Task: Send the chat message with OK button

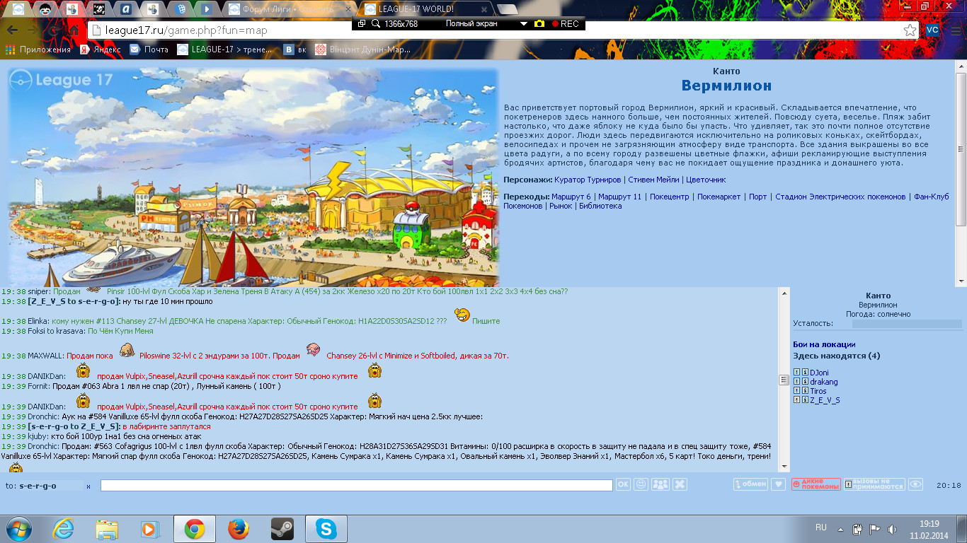Action: click(x=623, y=484)
